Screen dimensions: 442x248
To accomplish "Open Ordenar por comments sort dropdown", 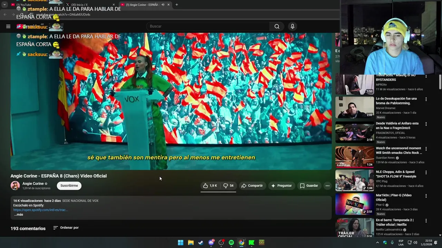I will (x=66, y=228).
